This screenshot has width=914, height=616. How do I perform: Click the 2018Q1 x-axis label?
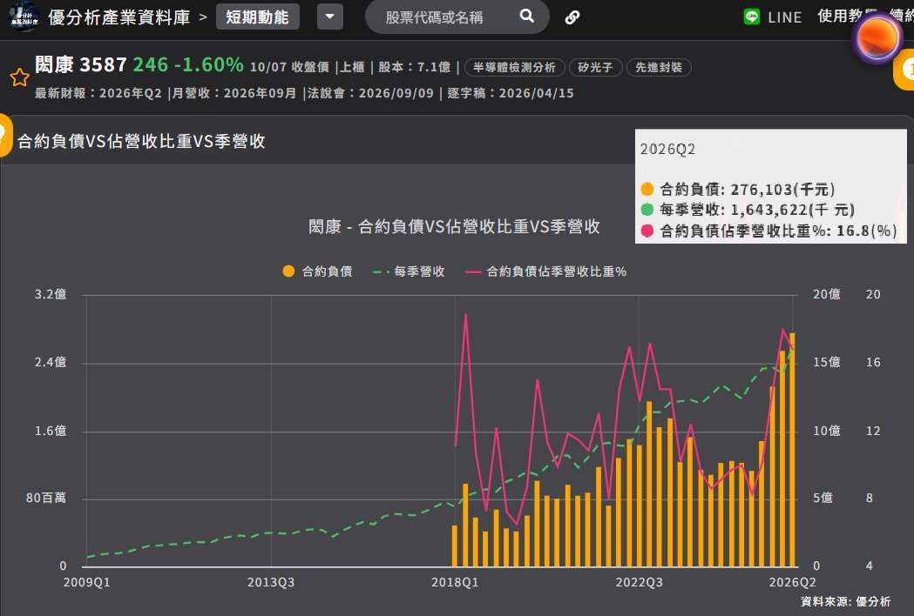(x=455, y=582)
